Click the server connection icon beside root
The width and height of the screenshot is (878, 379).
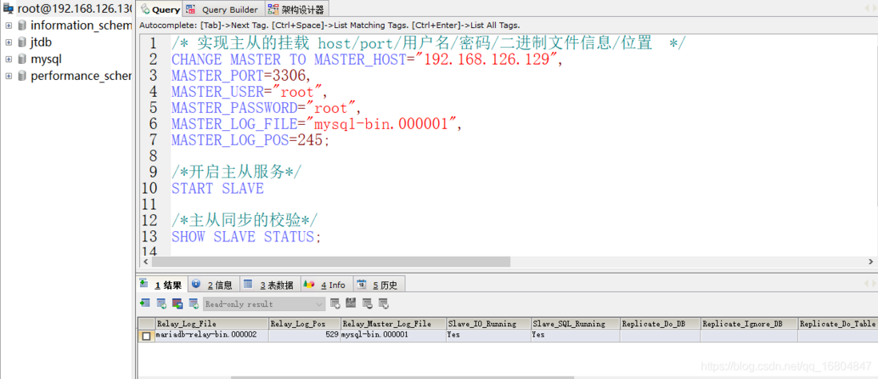[x=9, y=9]
